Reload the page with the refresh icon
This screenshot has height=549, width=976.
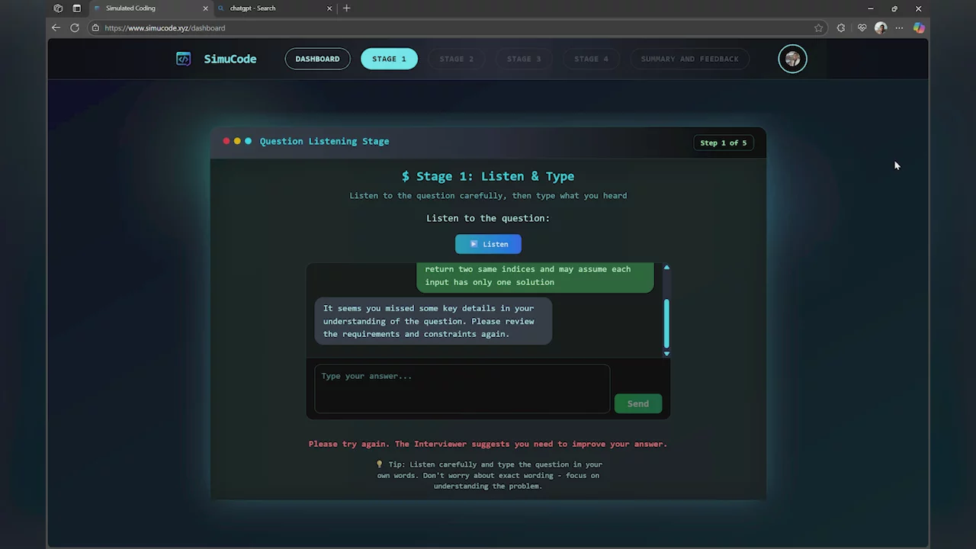tap(75, 27)
